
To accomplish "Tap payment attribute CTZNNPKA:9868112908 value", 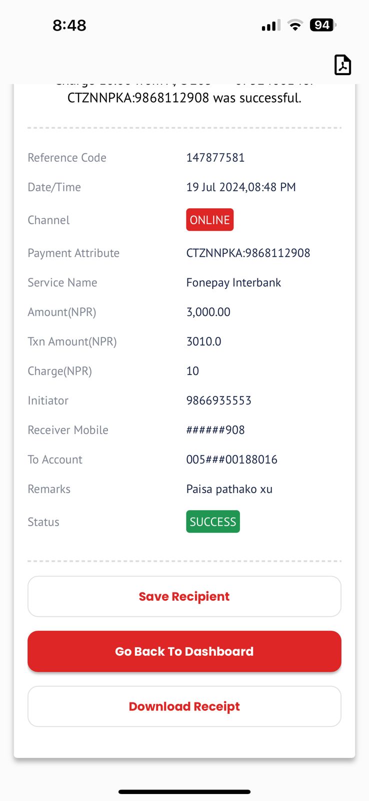I will coord(248,253).
